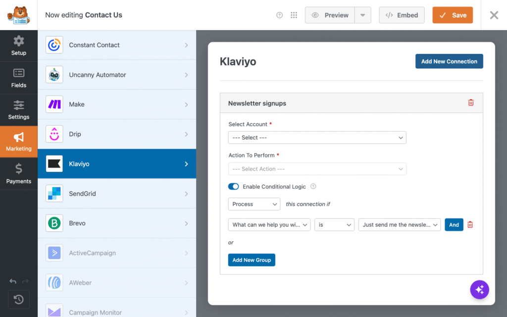This screenshot has width=507, height=317.
Task: Click the undo arrow icon
Action: 13,281
